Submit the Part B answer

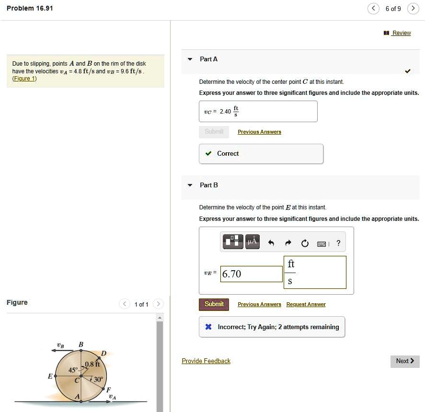(x=214, y=304)
